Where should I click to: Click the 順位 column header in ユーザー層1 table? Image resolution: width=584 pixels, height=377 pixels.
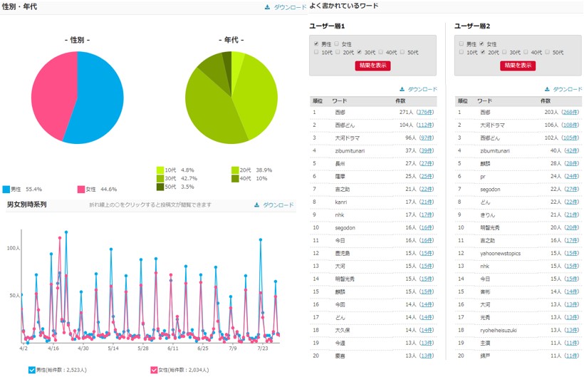pos(318,101)
